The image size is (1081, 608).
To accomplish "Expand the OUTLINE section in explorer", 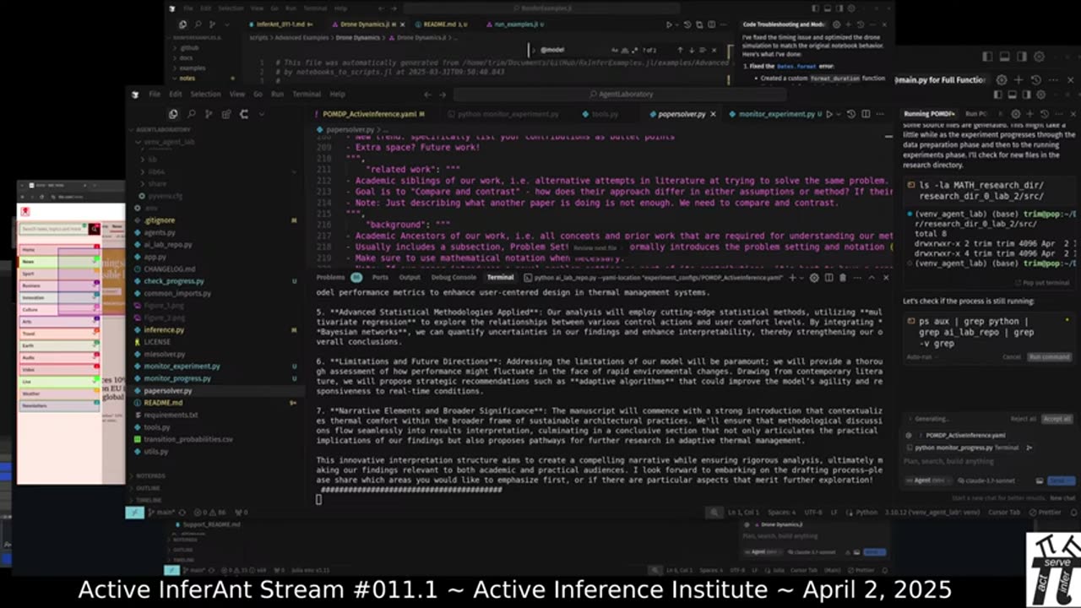I will [149, 488].
